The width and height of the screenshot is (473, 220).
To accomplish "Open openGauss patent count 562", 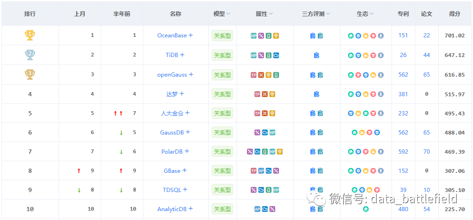I will [x=403, y=75].
